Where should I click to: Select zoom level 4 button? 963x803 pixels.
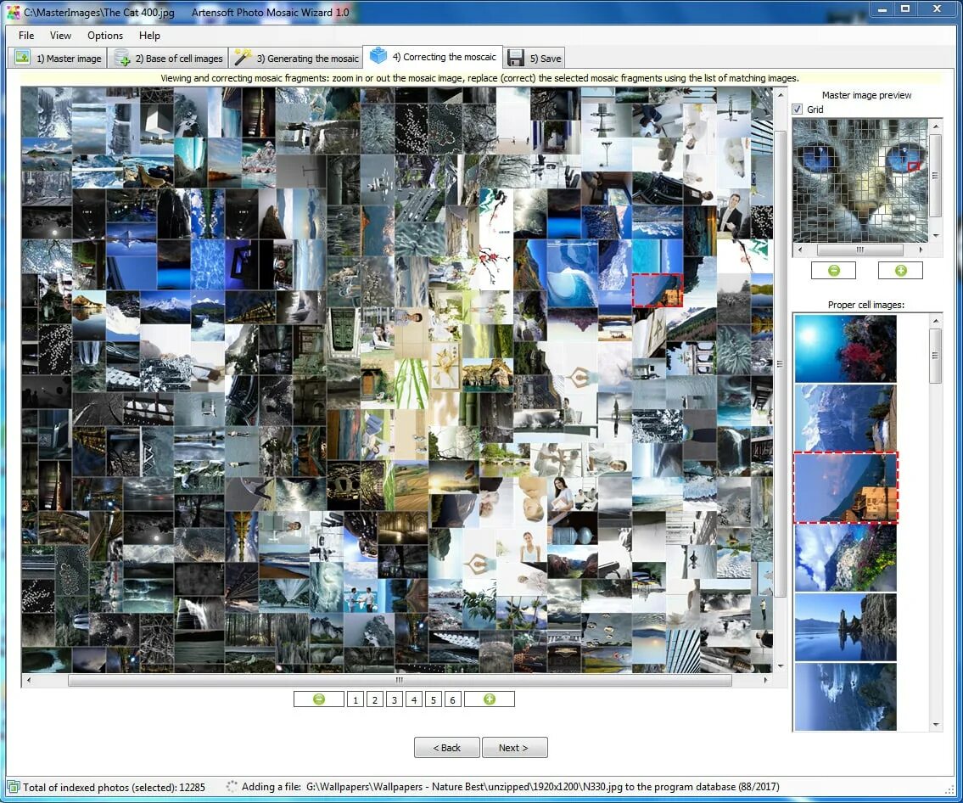(x=414, y=699)
